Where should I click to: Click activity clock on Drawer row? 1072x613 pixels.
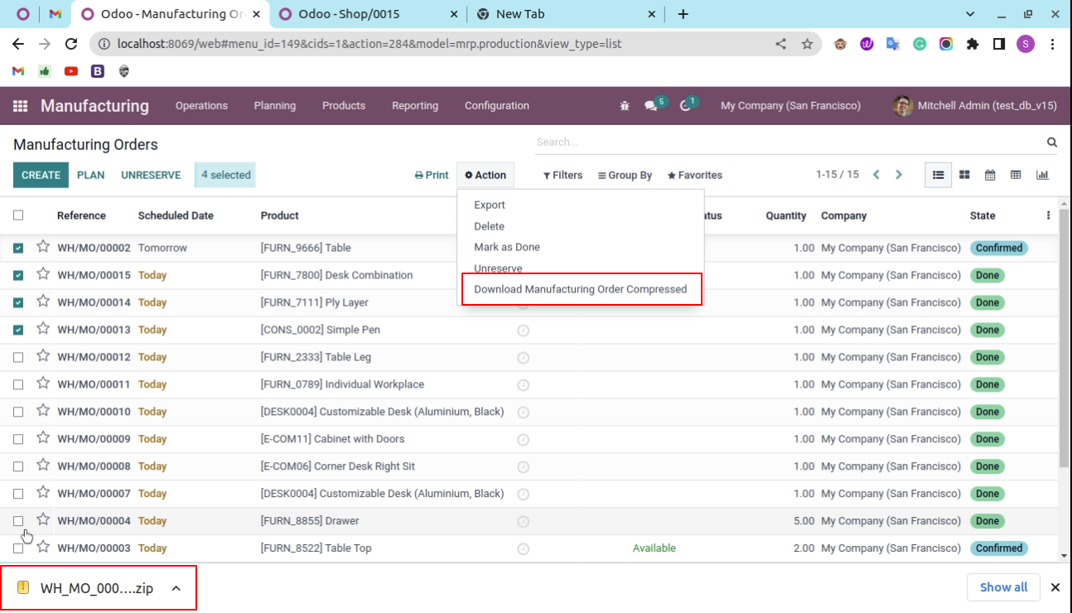coord(524,522)
